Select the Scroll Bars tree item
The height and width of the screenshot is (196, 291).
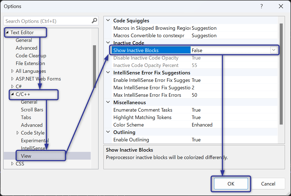coord(32,109)
